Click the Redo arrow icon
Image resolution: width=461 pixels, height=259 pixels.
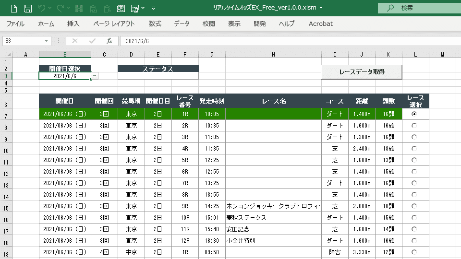61,9
